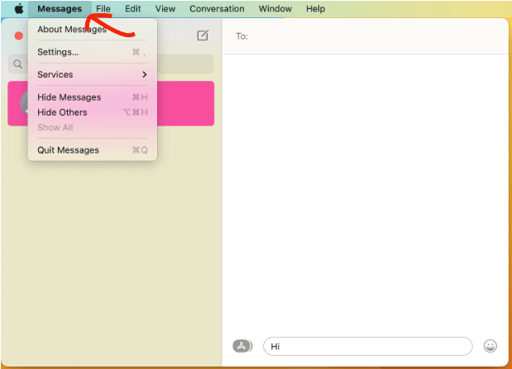Click the conversation search field

point(111,64)
